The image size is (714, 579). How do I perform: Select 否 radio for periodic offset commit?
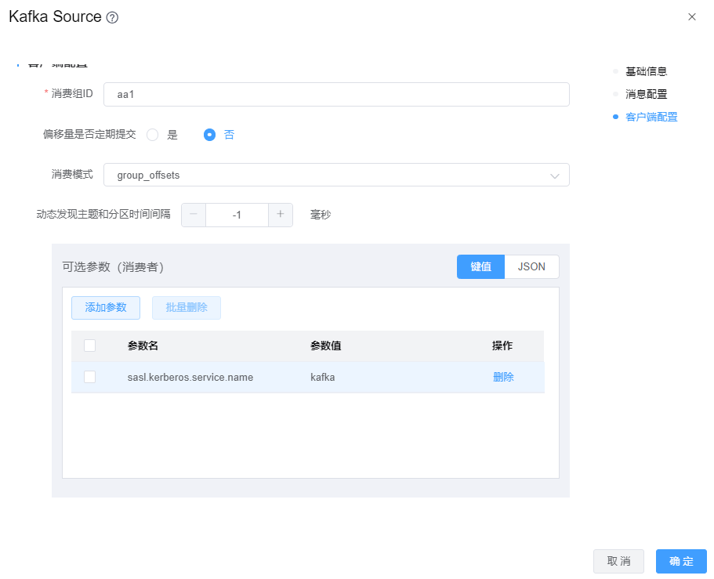[209, 135]
